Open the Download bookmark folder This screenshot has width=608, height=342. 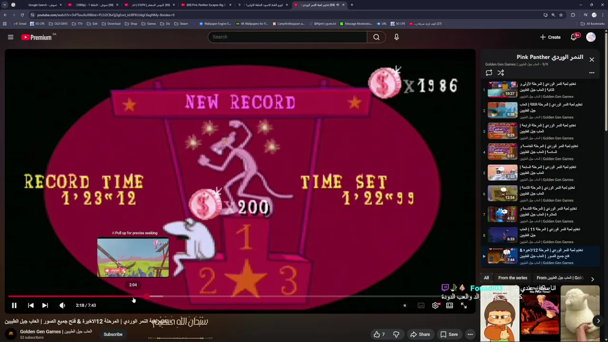click(111, 24)
